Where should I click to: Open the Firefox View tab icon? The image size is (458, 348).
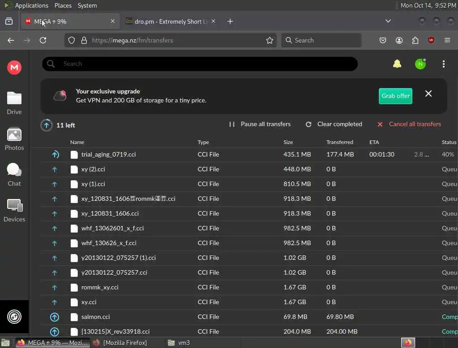[9, 21]
